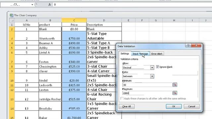
Task: Click The Chair Company workbook icon
Action: [x=11, y=15]
